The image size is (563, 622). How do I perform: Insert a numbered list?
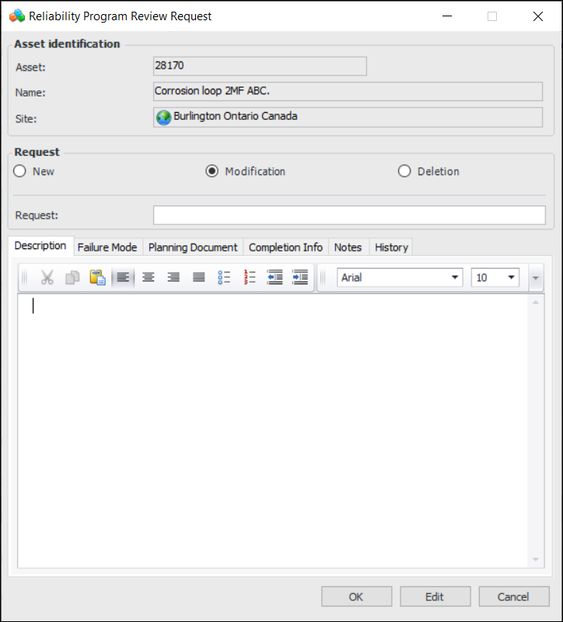click(x=249, y=277)
